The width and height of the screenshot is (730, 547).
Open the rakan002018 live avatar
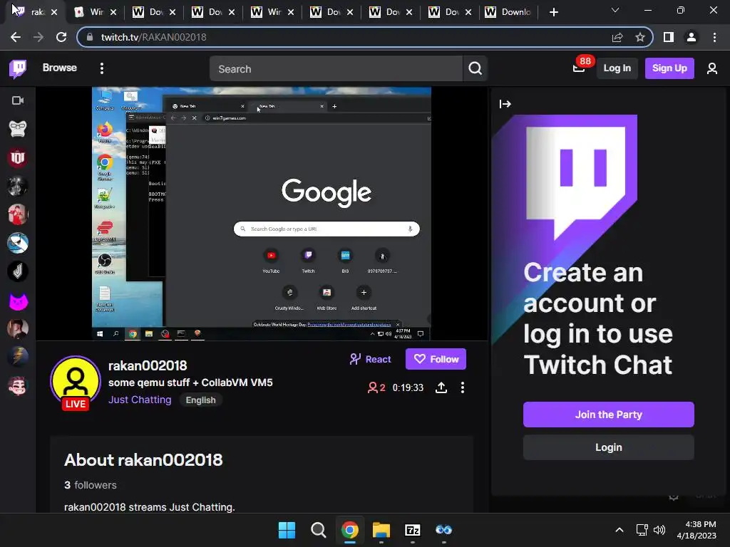pos(76,382)
